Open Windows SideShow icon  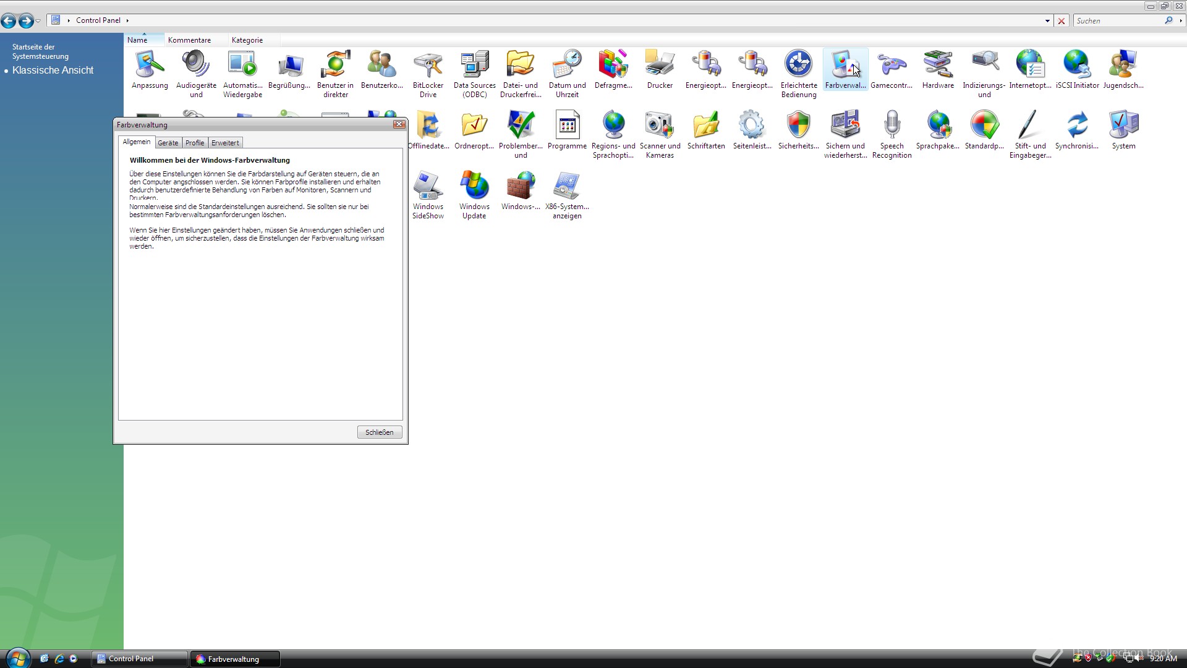click(x=428, y=195)
